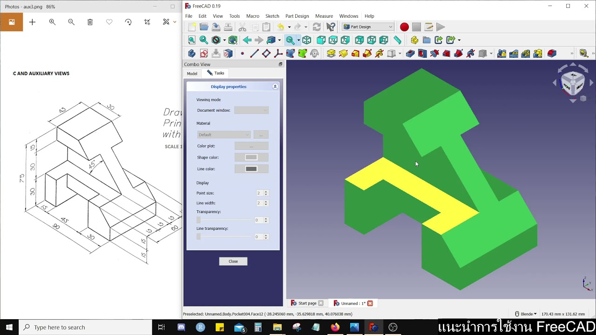Viewport: 596px width, 335px height.
Task: Set the isometric view
Action: coord(306,40)
